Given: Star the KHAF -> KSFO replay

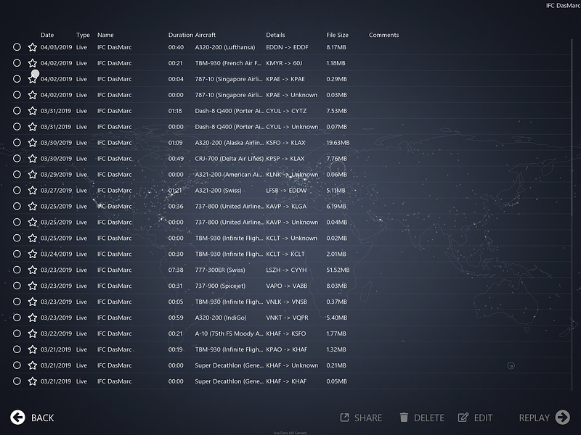Looking at the screenshot, I should 33,333.
